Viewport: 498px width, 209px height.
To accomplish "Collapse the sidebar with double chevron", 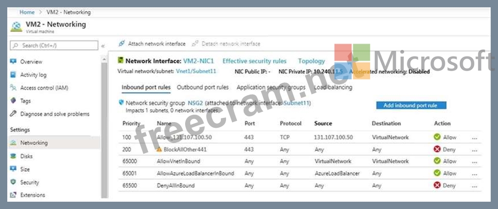I will [x=103, y=46].
